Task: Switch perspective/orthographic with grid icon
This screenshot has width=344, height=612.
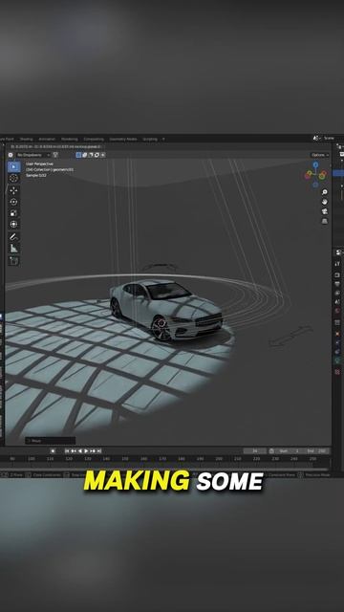Action: tap(325, 221)
